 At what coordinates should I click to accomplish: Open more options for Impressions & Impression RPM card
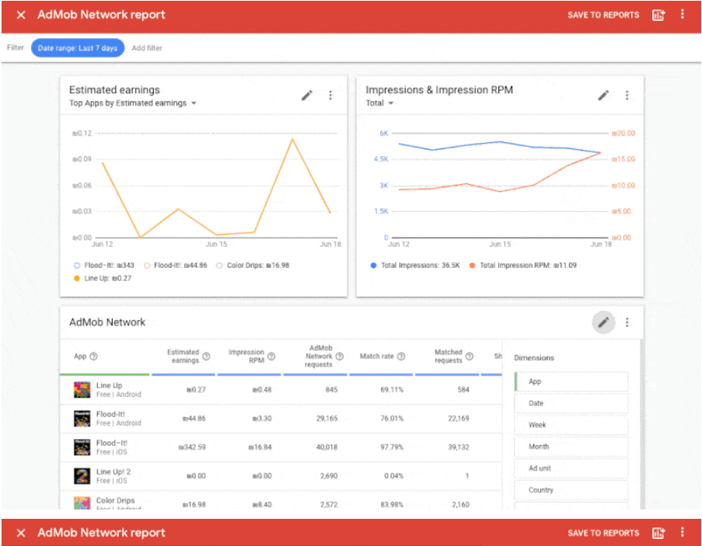click(627, 96)
